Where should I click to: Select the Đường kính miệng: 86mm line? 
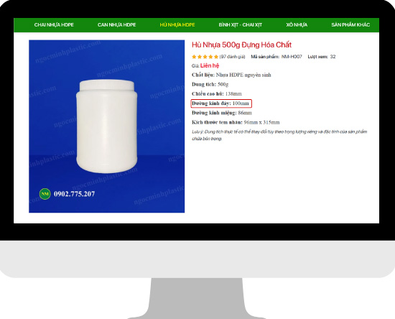point(222,113)
